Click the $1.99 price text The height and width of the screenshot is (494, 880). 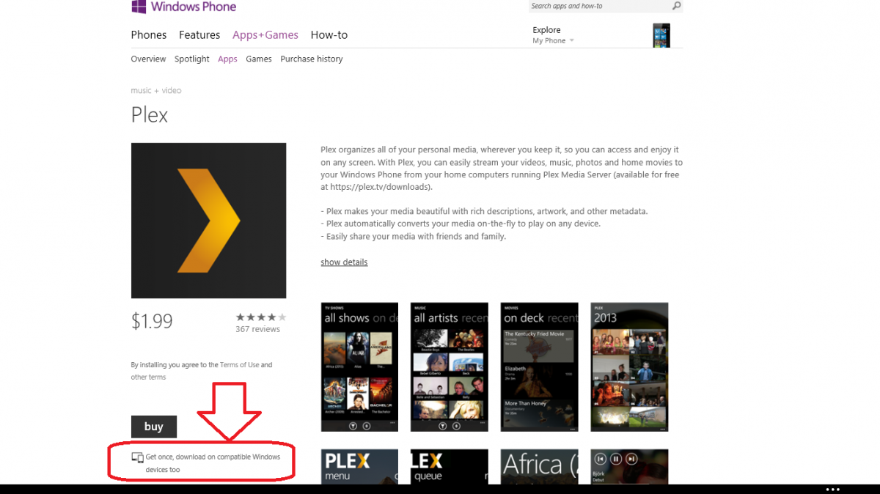click(152, 321)
